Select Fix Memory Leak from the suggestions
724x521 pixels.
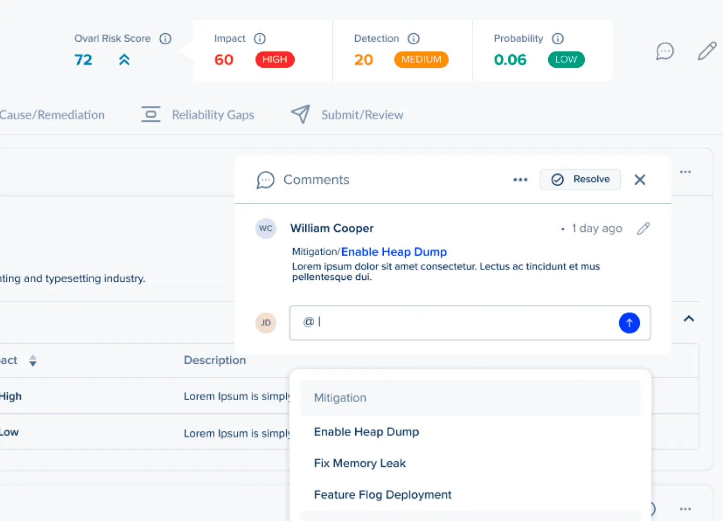(x=360, y=463)
